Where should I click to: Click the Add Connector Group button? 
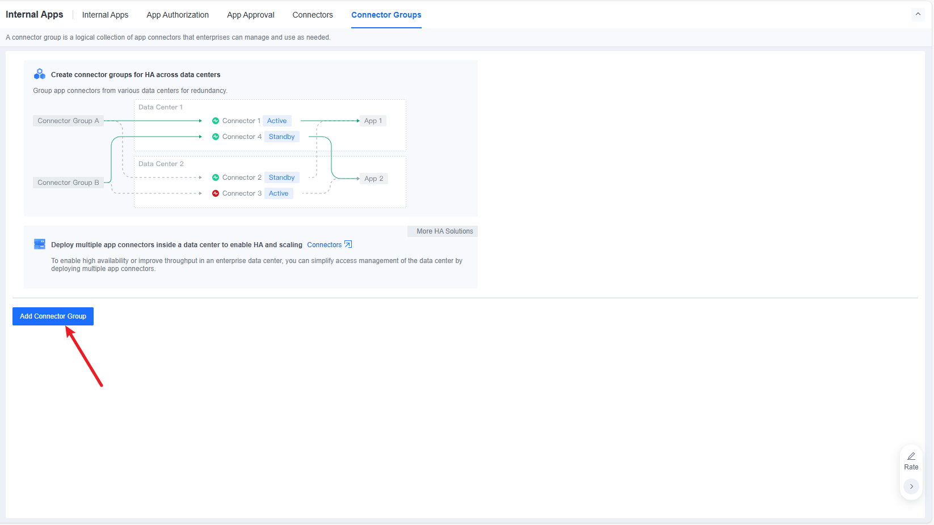click(x=53, y=316)
